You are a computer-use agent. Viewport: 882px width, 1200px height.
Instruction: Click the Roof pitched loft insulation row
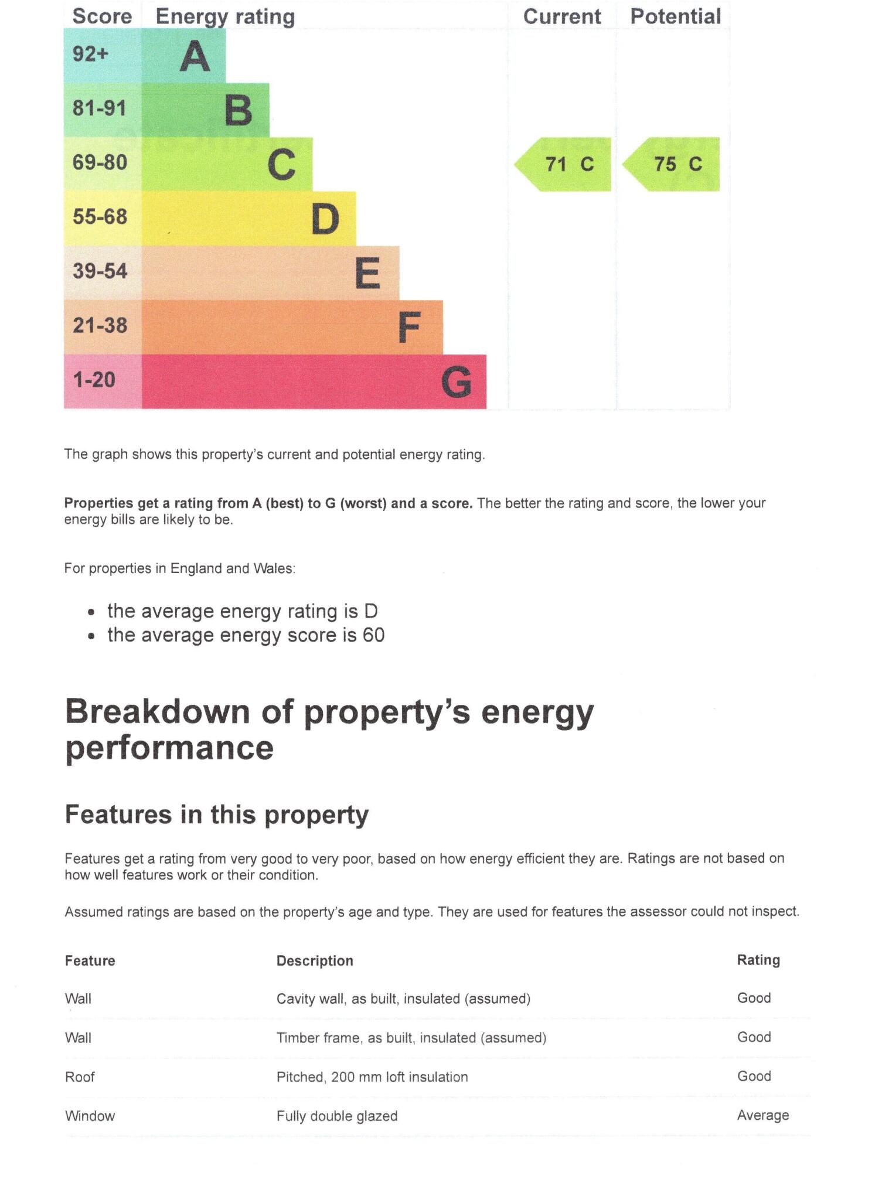[437, 1077]
